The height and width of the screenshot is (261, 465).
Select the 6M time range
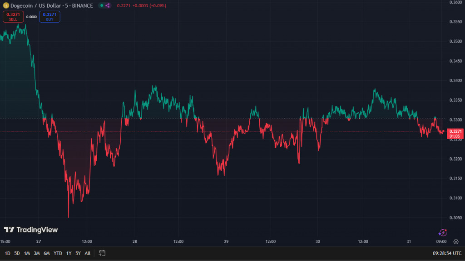click(x=47, y=253)
